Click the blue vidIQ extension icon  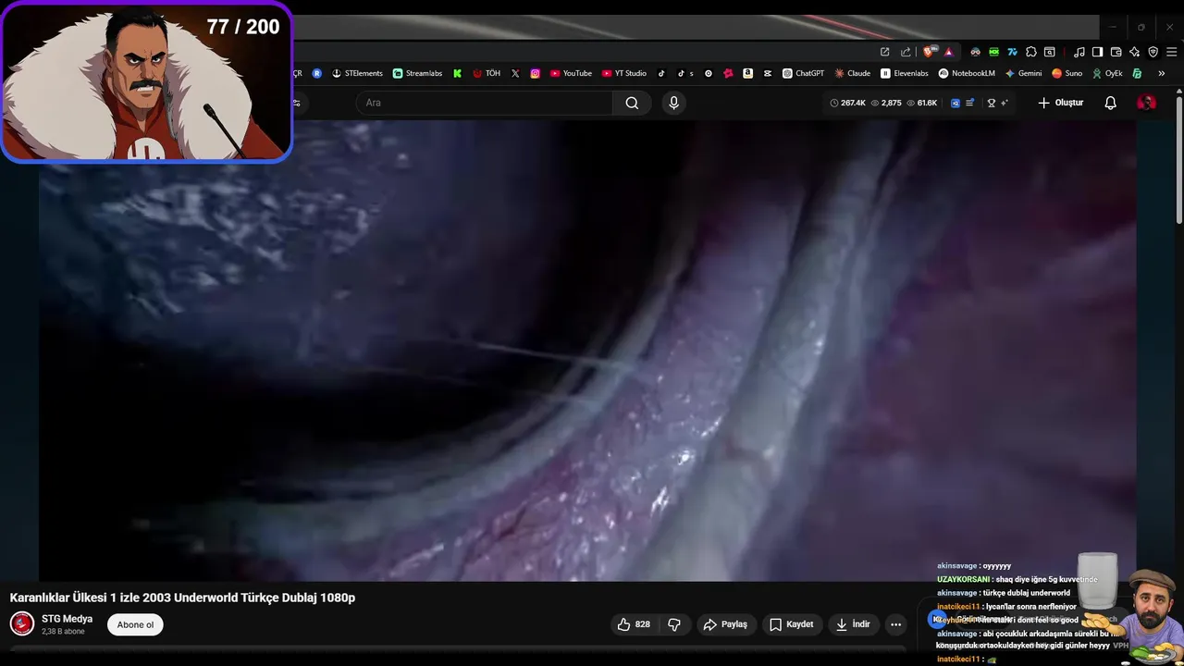click(x=956, y=103)
